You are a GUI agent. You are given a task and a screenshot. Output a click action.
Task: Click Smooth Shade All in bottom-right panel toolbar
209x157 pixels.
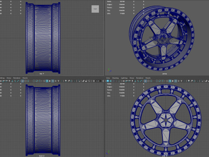(170, 81)
